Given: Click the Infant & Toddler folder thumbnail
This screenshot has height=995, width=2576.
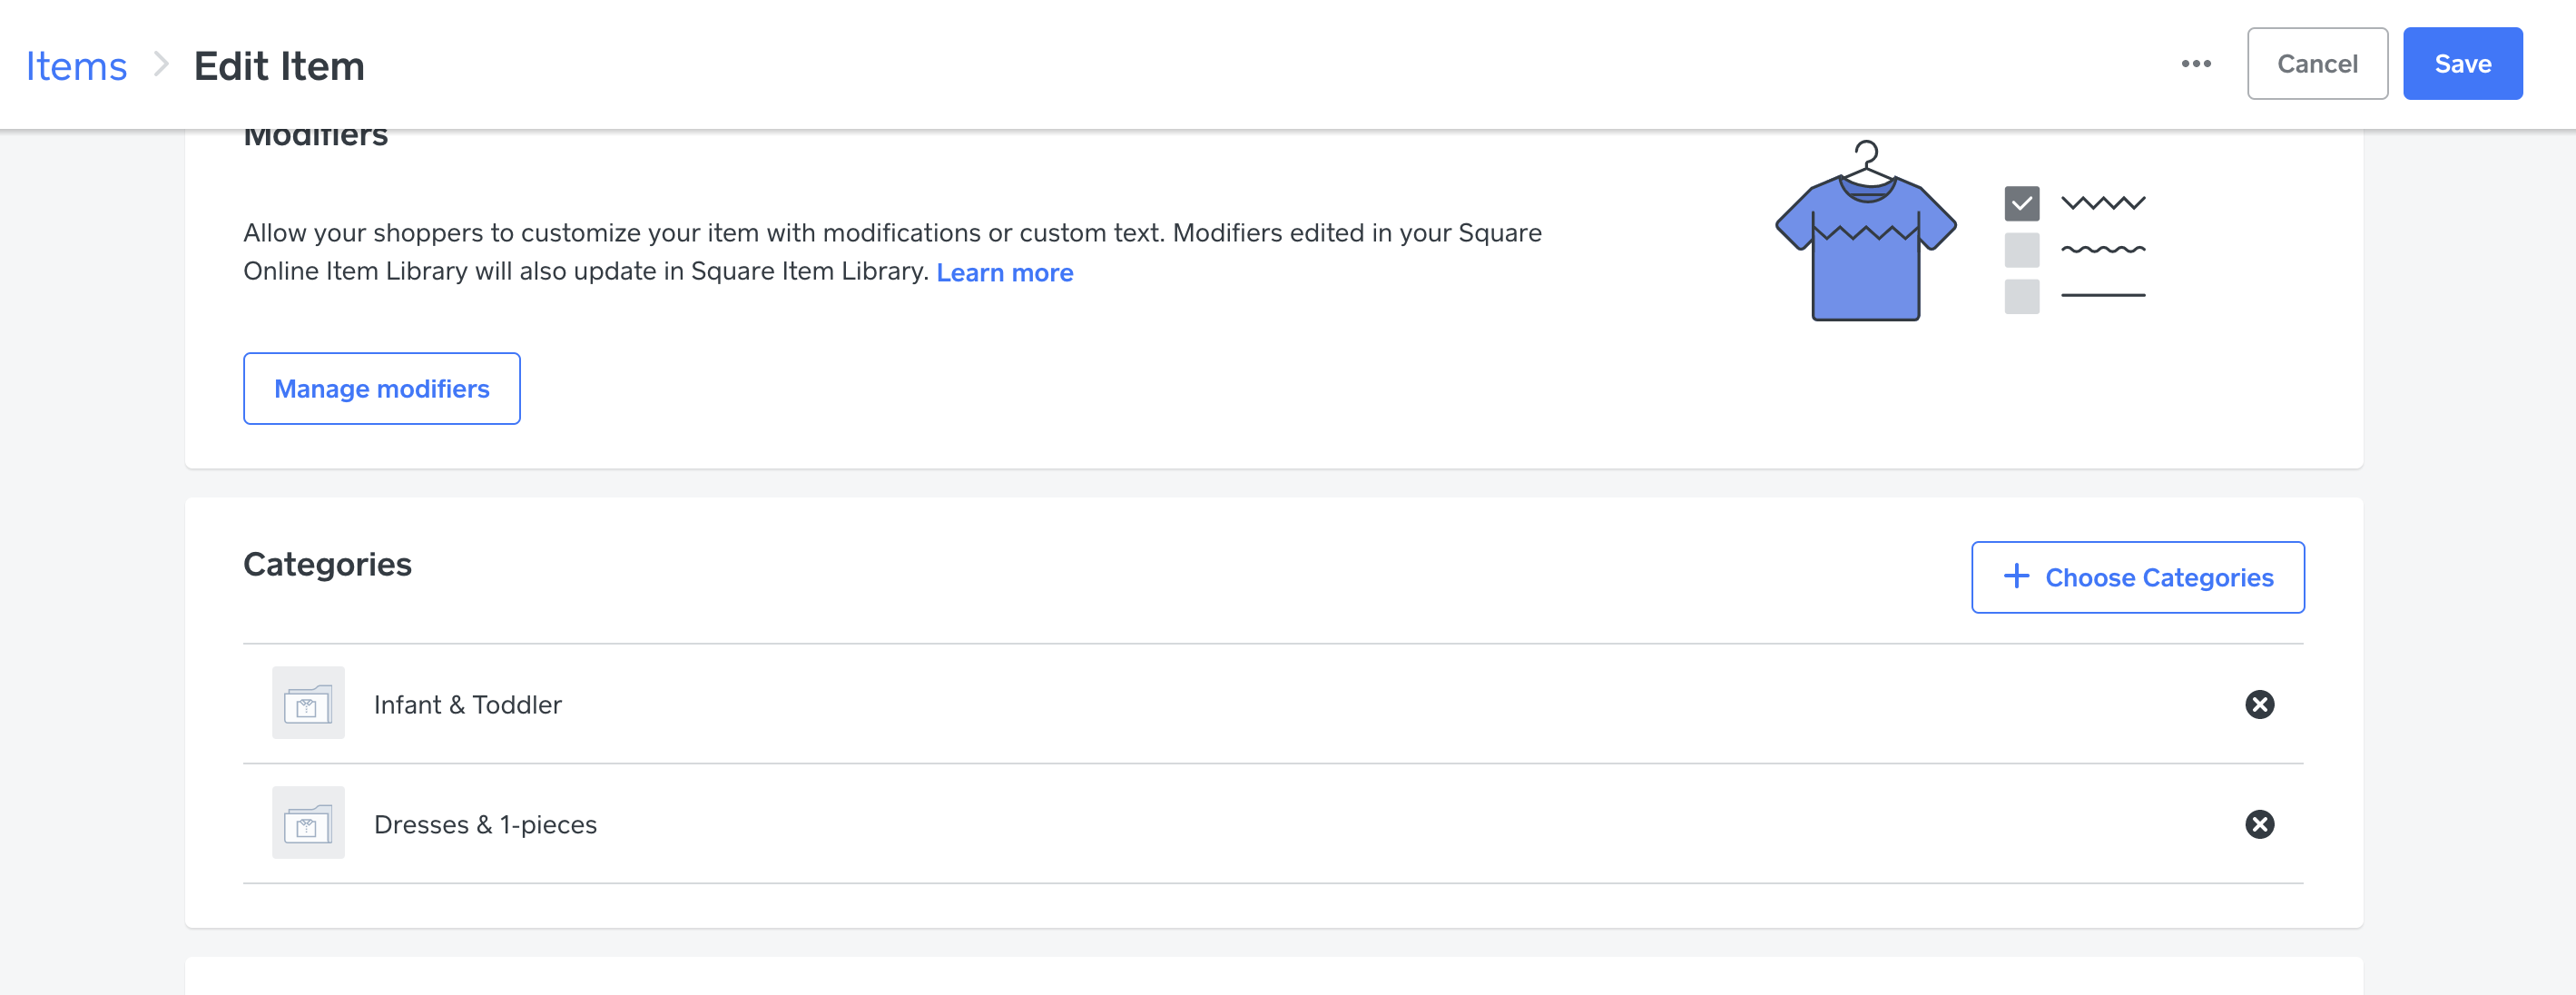Looking at the screenshot, I should 308,703.
